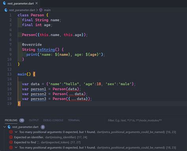The image size is (187, 151).
Task: Click the highlighted opening brace after main()
Action: 34,74
